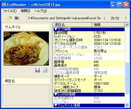This screenshot has height=109, width=131.
Task: Select the 各コンポーネントの意味 row
Action: 89,47
